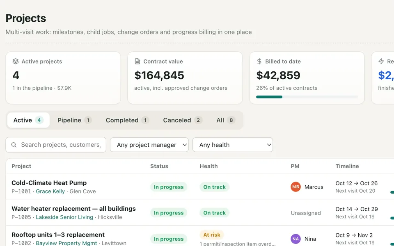The width and height of the screenshot is (394, 246).
Task: Open the Grace Kelly customer link
Action: (x=50, y=191)
